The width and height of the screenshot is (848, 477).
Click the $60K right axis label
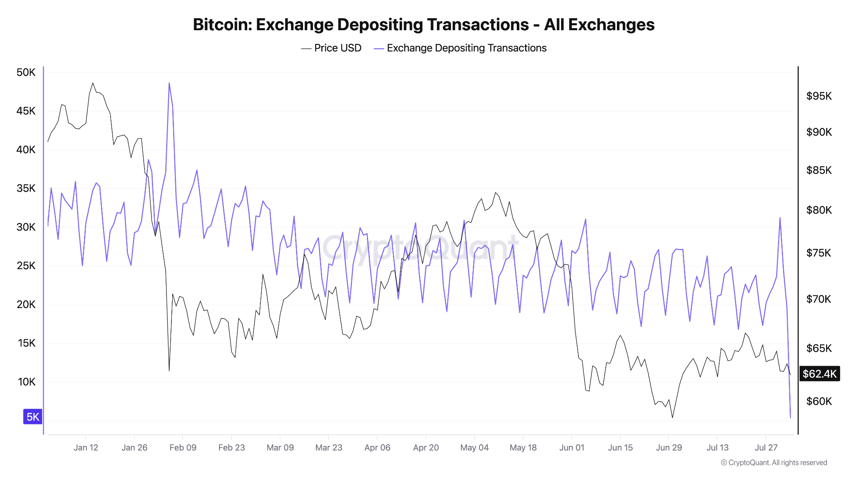coord(819,401)
